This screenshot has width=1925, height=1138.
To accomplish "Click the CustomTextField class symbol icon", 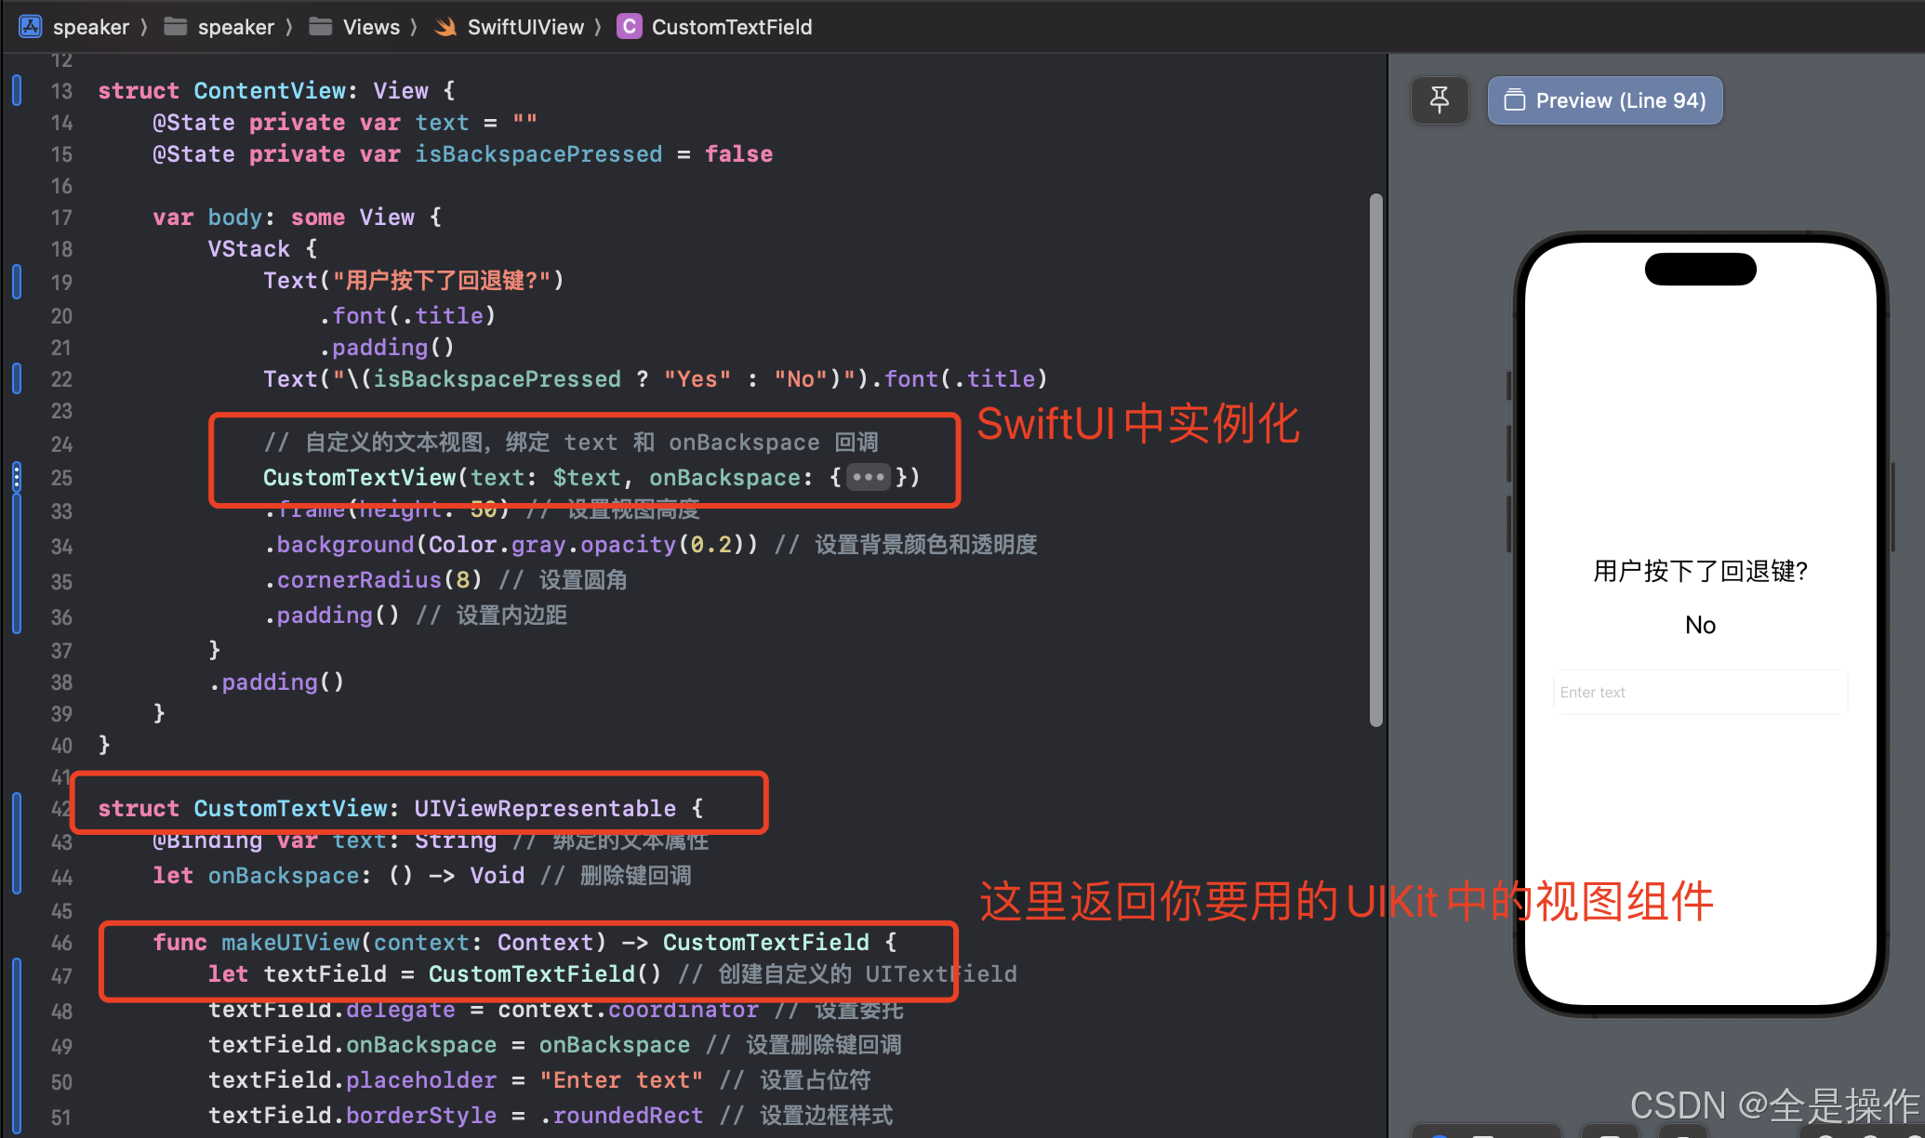I will [630, 26].
